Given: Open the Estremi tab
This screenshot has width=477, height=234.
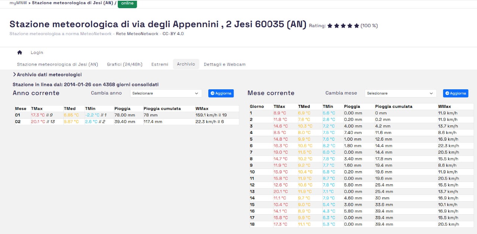Looking at the screenshot, I should click(x=159, y=64).
